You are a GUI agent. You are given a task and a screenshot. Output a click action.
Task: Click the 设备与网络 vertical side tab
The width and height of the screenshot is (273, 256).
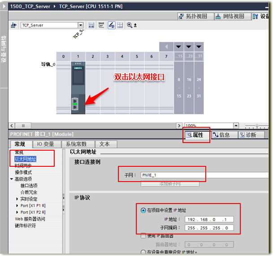click(x=4, y=49)
